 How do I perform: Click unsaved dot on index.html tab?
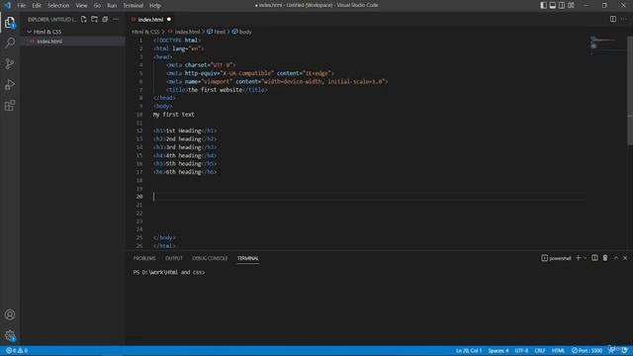[x=169, y=19]
